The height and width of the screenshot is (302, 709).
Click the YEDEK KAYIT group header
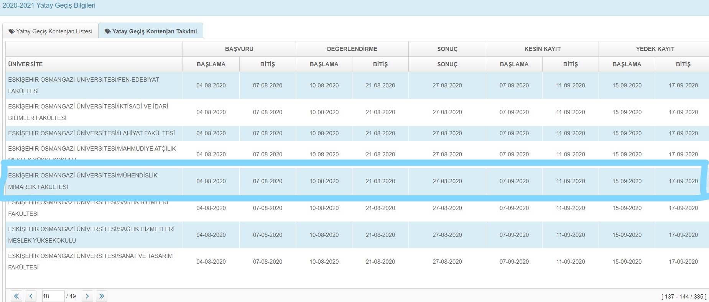click(655, 49)
